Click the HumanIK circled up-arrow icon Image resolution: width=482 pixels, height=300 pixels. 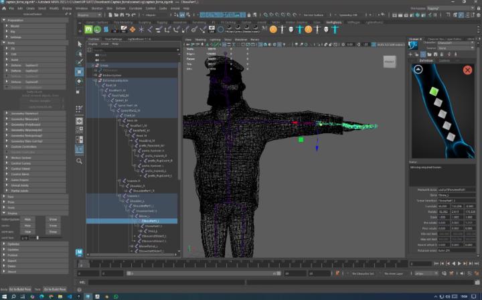coord(418,70)
